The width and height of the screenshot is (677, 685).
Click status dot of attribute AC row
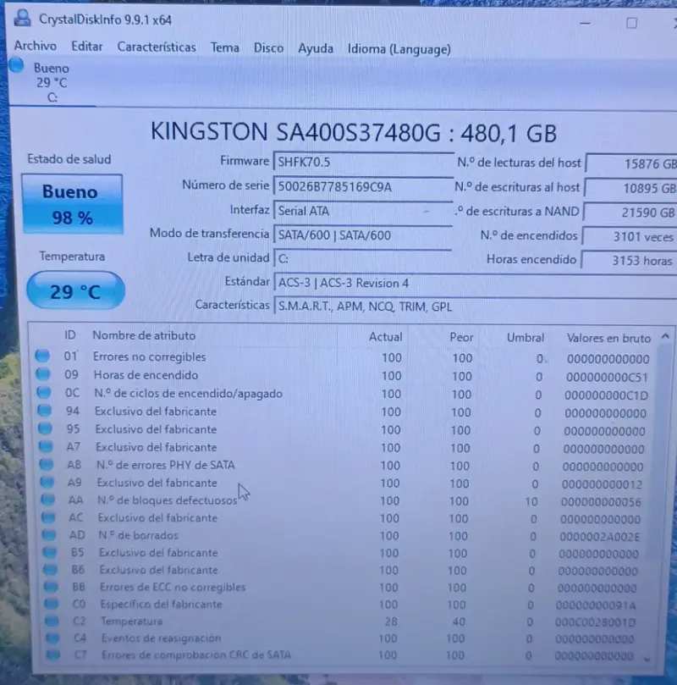(x=48, y=517)
